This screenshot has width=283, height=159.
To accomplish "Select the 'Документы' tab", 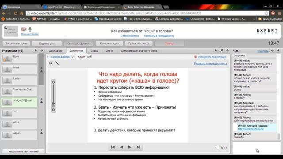I will coord(76,51).
